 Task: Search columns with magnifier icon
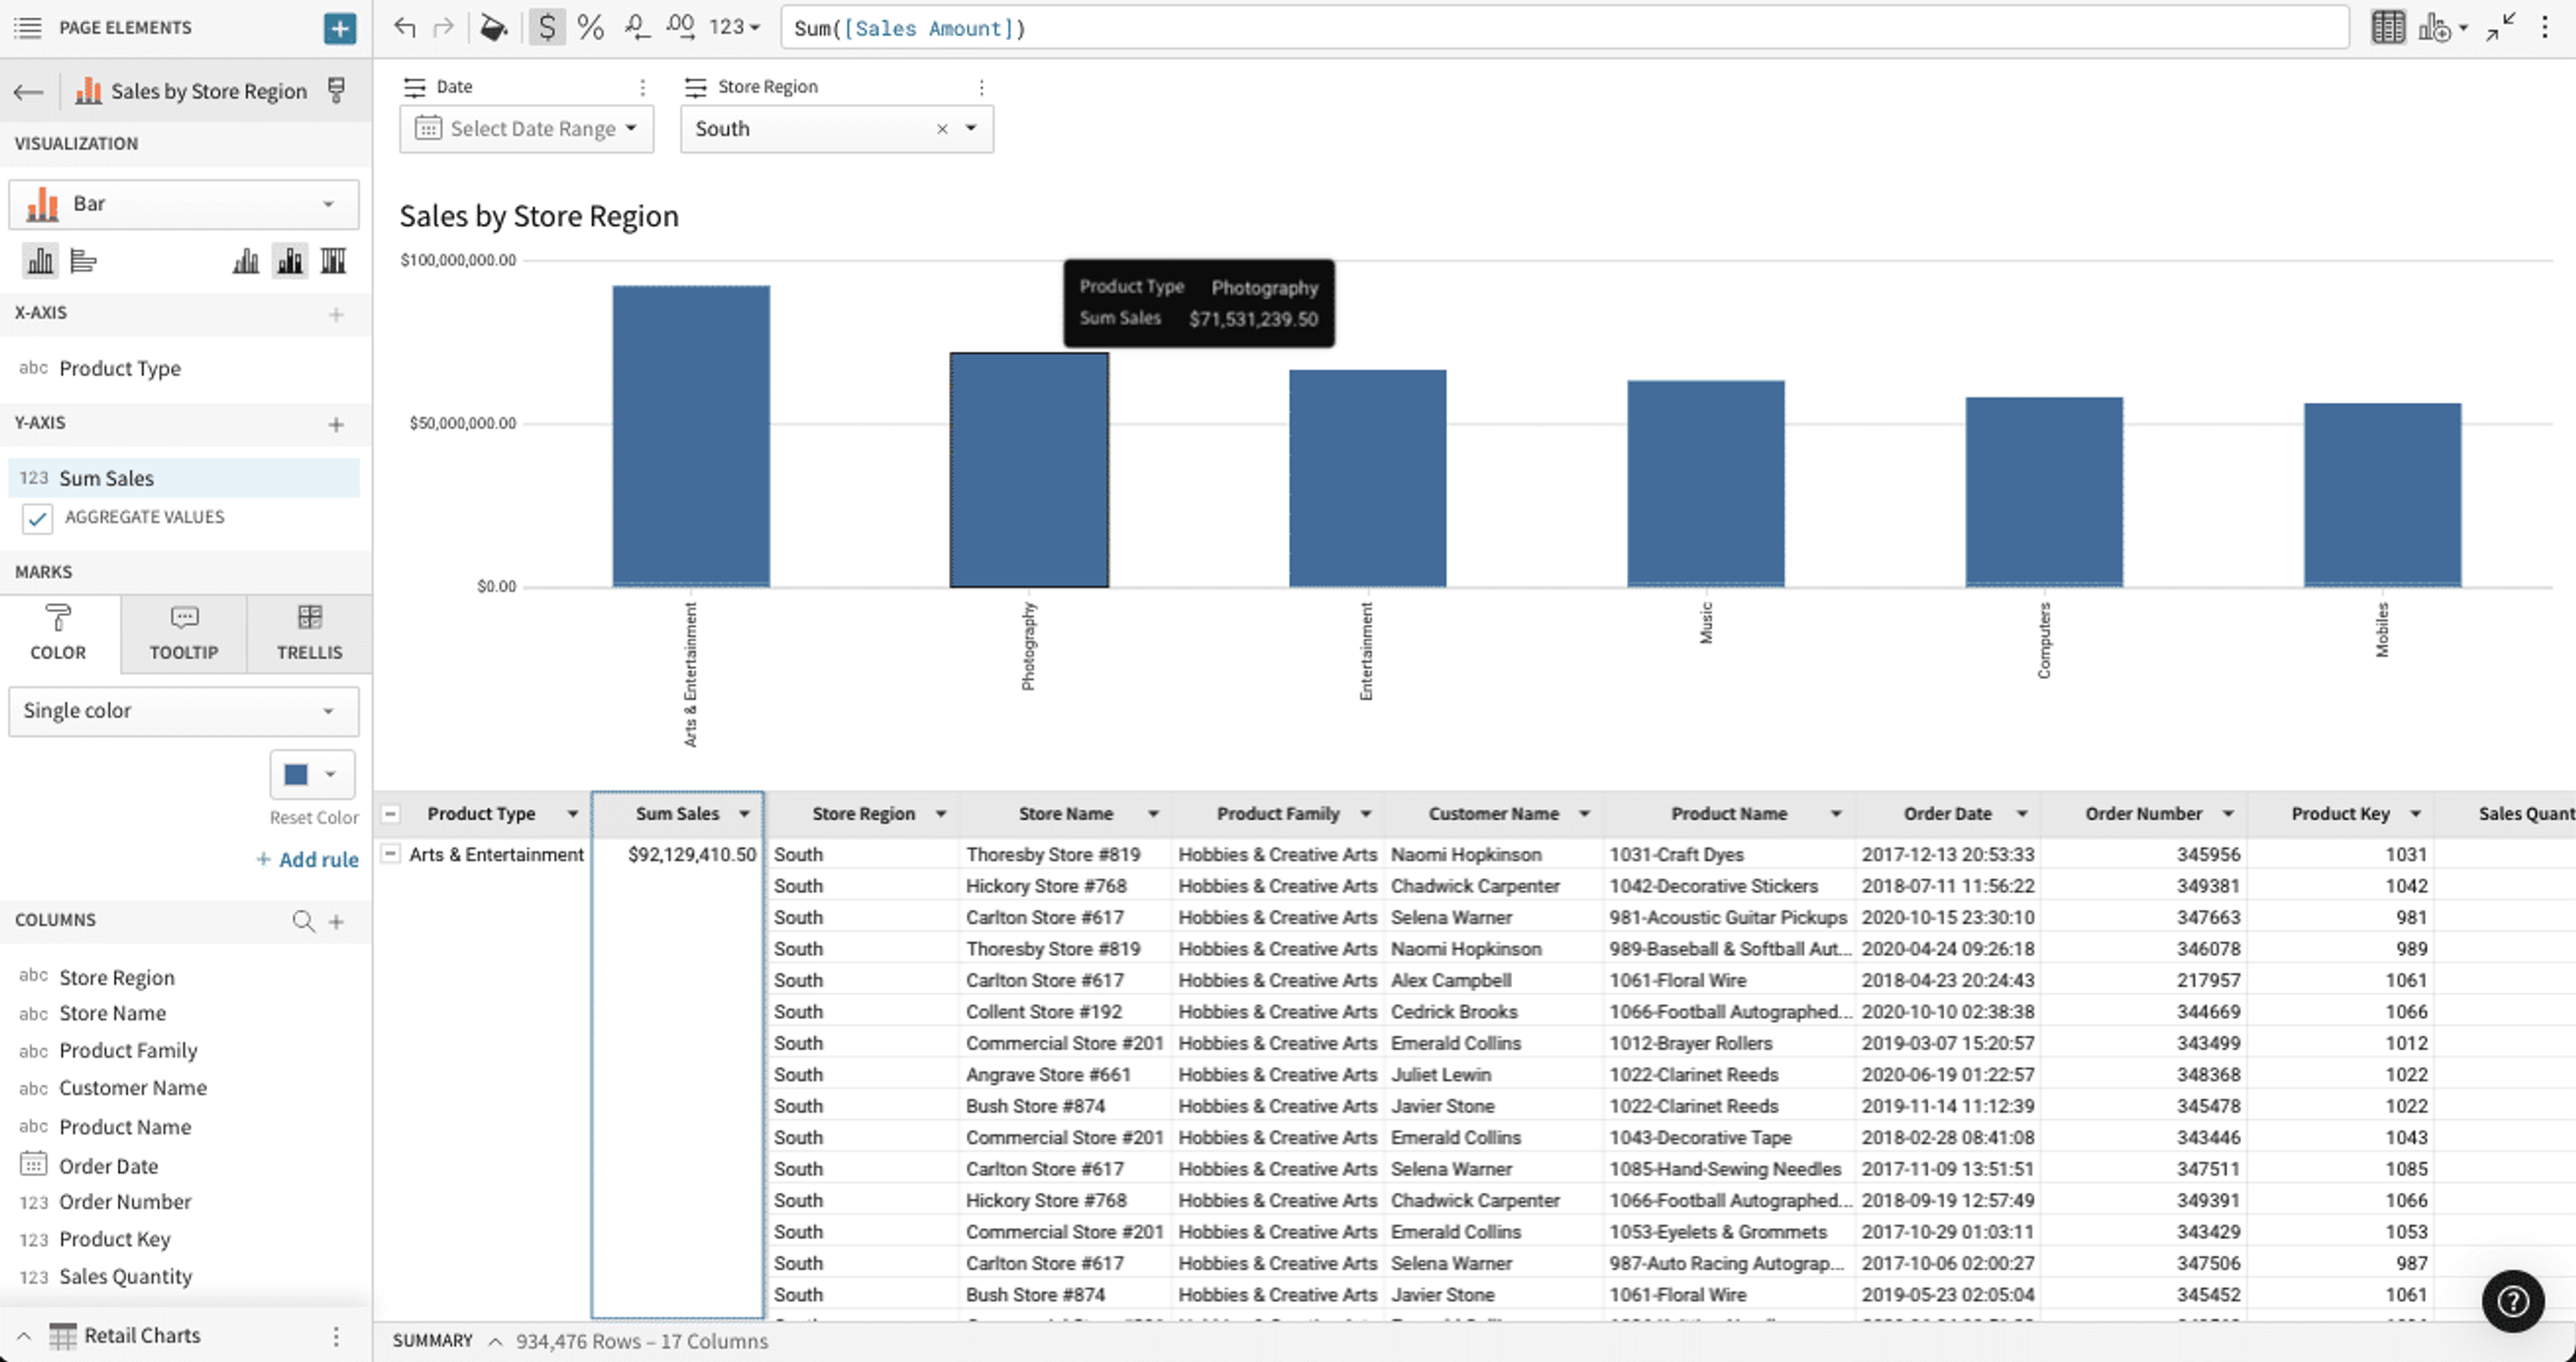point(303,921)
